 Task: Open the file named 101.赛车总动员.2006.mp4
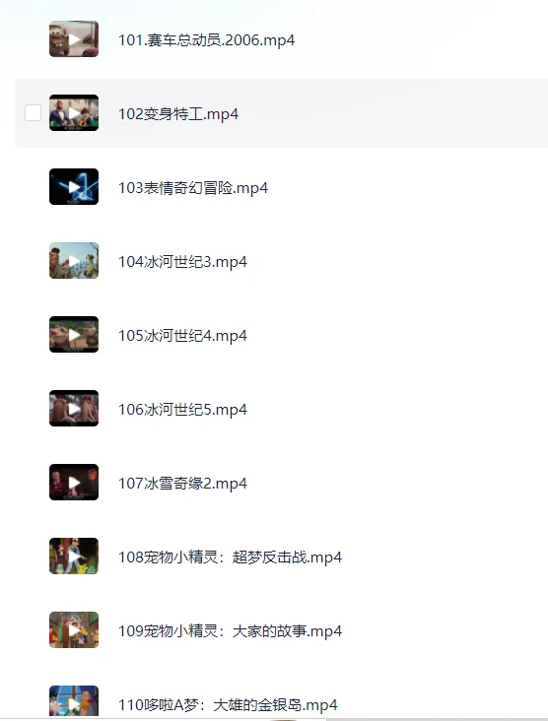coord(206,40)
